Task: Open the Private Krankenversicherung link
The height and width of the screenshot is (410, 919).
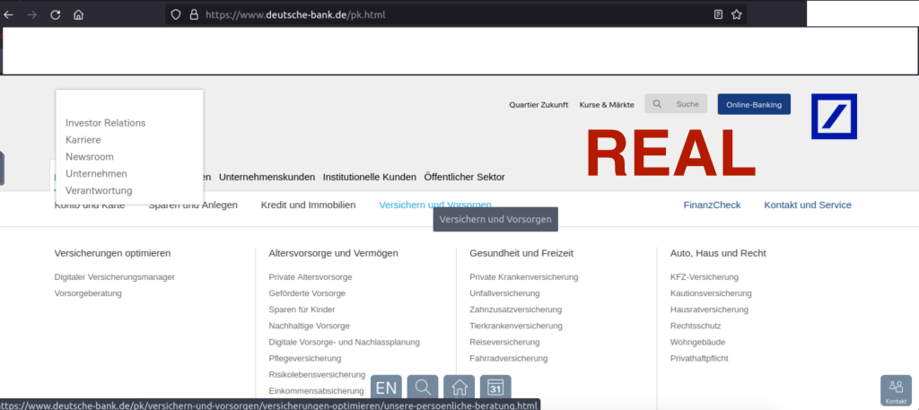Action: [523, 277]
